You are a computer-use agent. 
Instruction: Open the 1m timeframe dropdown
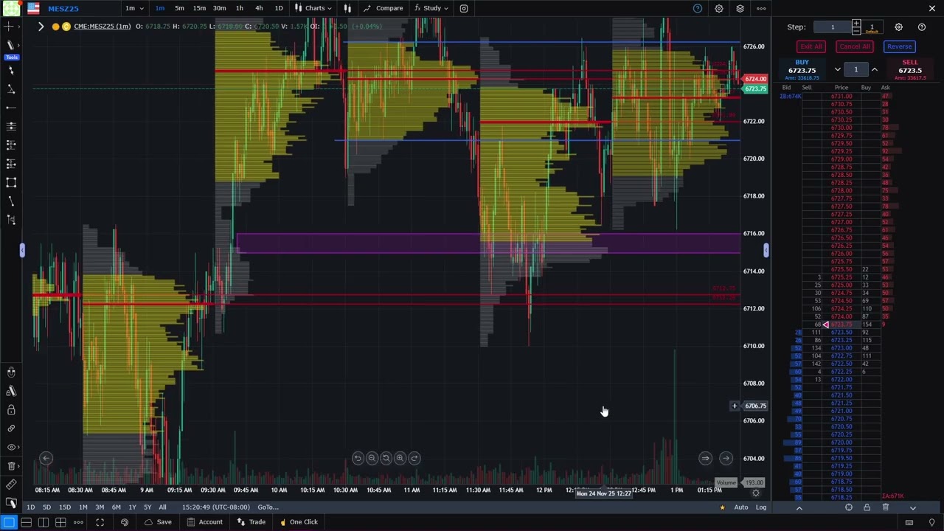point(133,8)
